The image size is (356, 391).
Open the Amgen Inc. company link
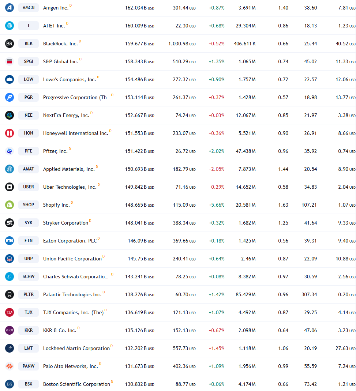pyautogui.click(x=56, y=8)
